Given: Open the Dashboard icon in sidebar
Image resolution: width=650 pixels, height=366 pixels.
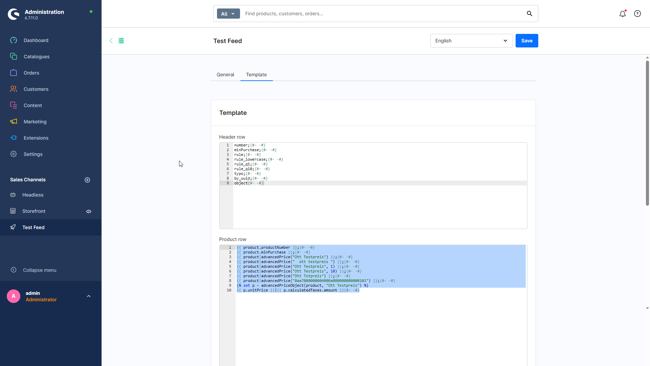Looking at the screenshot, I should point(14,40).
